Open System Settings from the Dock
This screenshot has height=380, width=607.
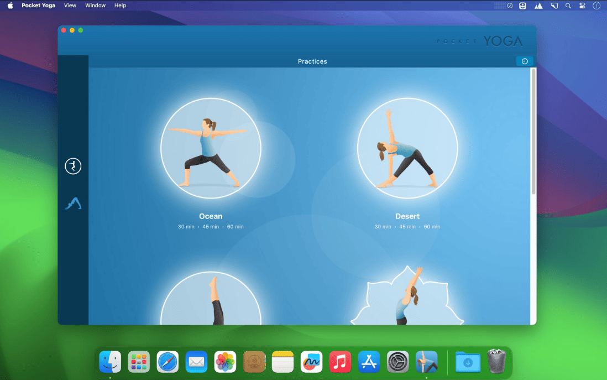pos(397,362)
